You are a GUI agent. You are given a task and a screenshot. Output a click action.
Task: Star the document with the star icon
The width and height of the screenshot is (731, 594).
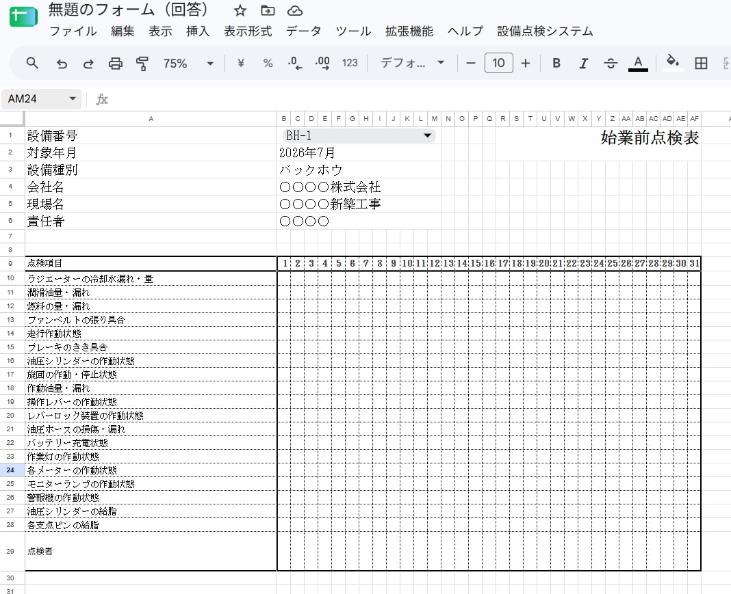click(x=240, y=10)
